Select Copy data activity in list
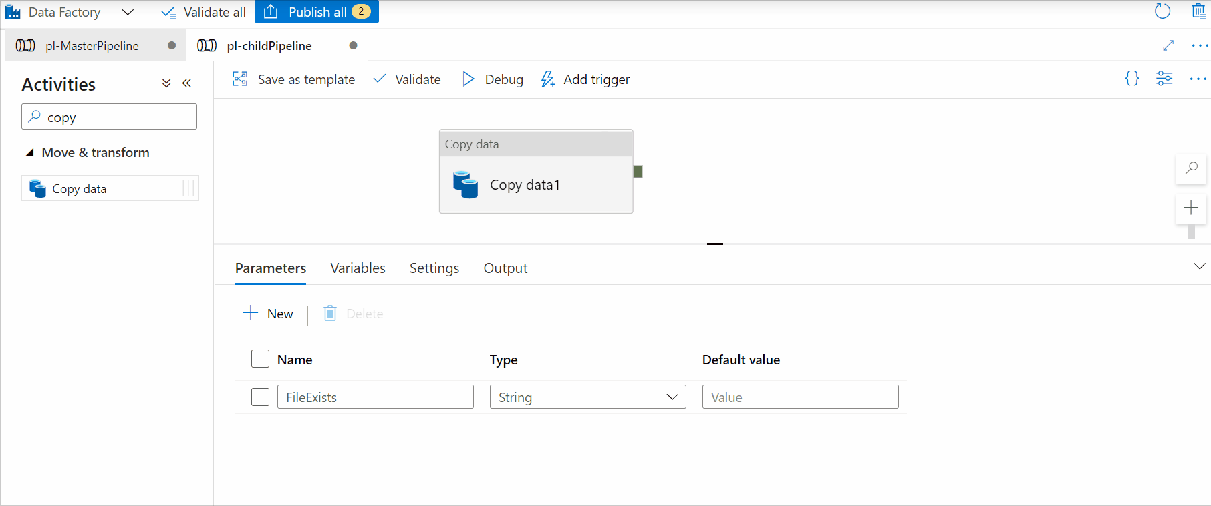The image size is (1211, 506). [x=110, y=188]
